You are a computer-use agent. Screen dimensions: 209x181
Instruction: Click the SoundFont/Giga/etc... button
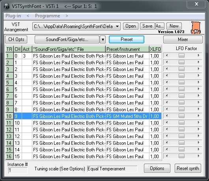pos(67,39)
